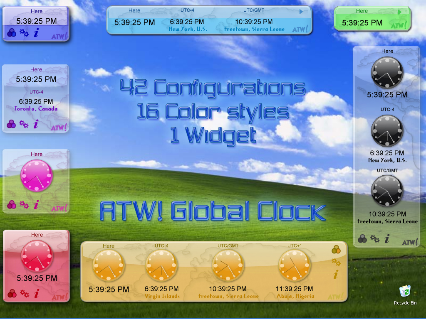426x319 pixels.
Task: Click info icon on the Toronto widget
Action: (x=36, y=124)
